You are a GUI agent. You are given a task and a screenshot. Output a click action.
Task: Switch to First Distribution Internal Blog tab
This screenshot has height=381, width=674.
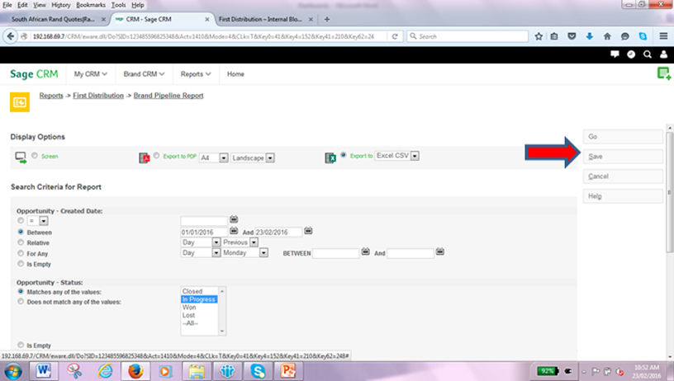tap(260, 19)
